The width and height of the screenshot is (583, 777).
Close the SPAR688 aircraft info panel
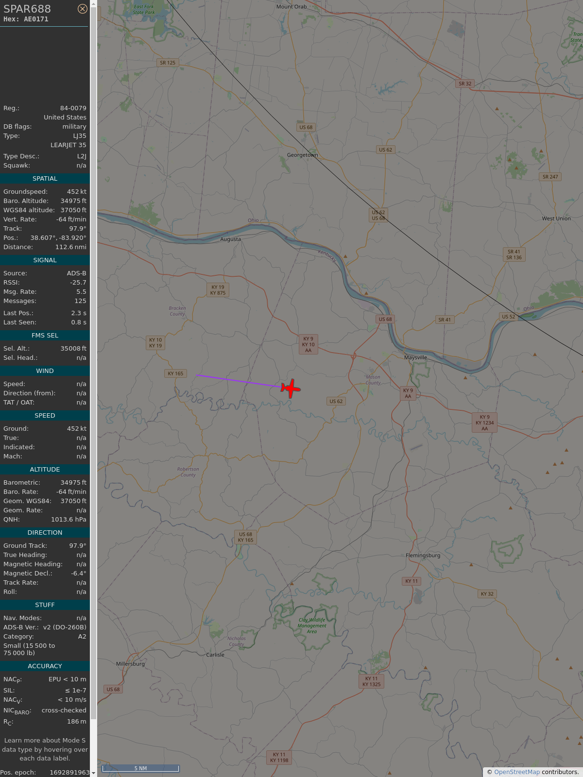83,9
